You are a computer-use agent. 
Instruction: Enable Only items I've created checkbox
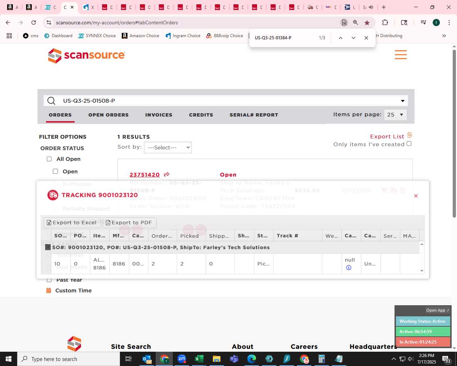409,144
